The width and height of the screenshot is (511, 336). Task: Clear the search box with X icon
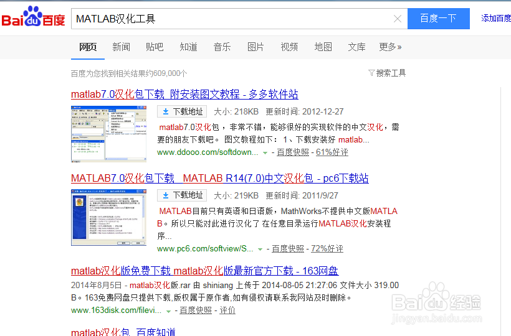click(x=397, y=19)
